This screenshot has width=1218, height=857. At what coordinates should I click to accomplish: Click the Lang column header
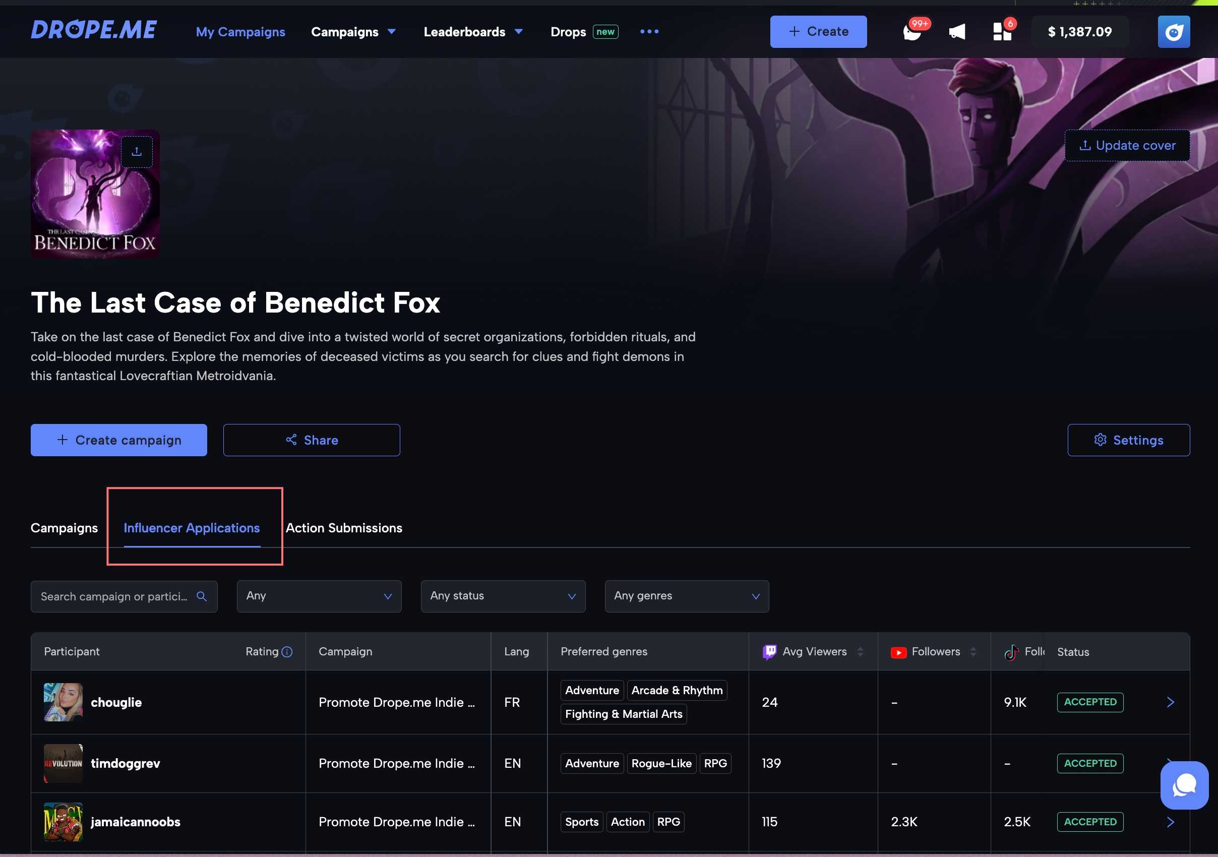click(516, 651)
